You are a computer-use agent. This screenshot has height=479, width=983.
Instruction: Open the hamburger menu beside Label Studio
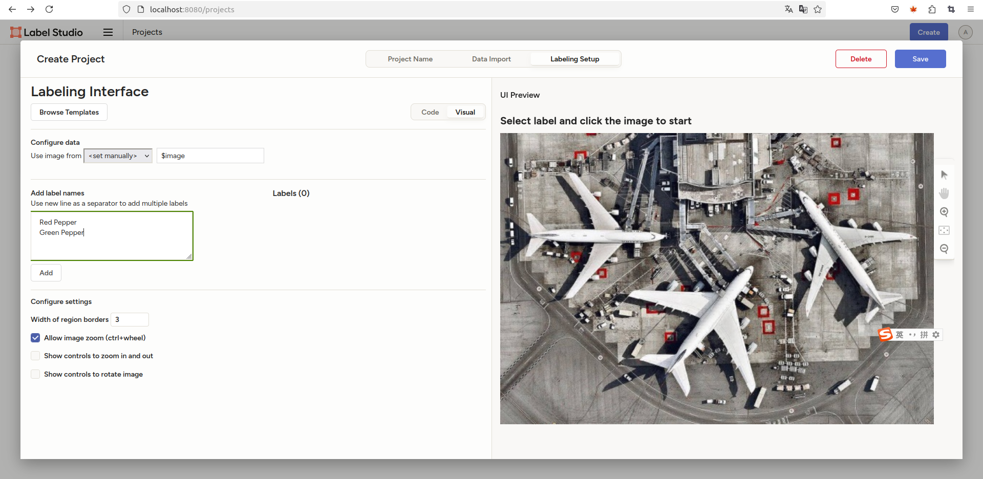coord(108,32)
